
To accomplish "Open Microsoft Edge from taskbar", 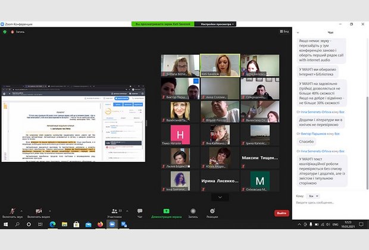I will point(52,224).
